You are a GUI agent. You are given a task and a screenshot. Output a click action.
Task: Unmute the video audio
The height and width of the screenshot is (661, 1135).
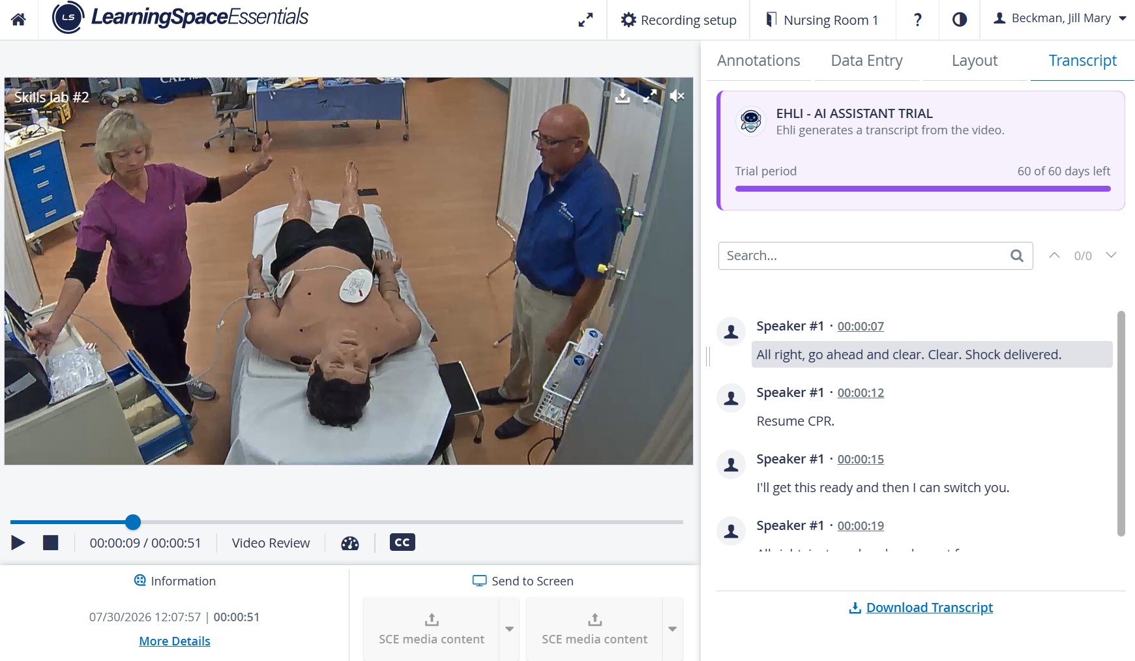click(x=677, y=96)
